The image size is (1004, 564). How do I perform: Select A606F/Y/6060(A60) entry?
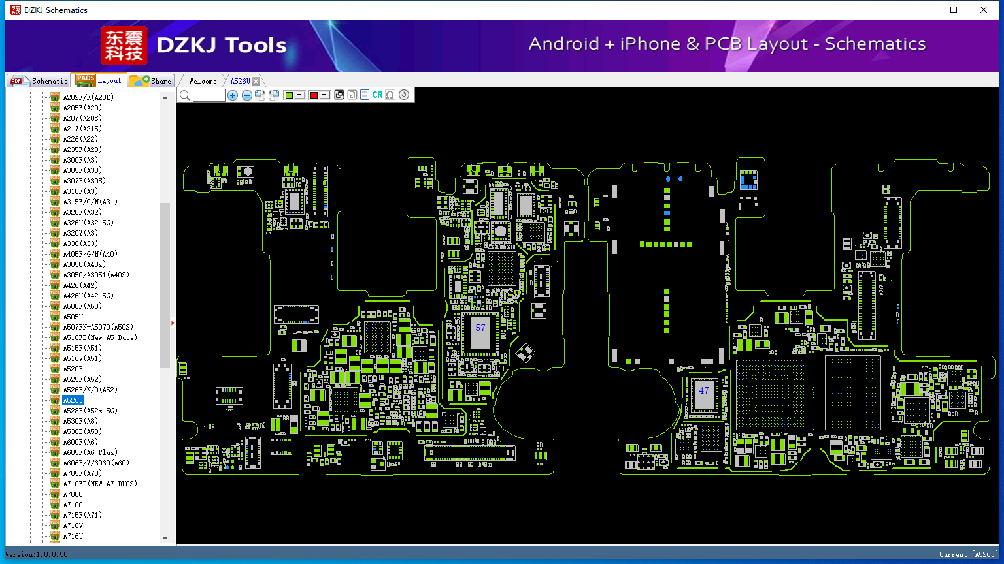pyautogui.click(x=96, y=463)
